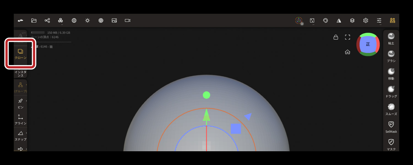413x165 pixels.
Task: Select the SelMask tool
Action: point(391,127)
